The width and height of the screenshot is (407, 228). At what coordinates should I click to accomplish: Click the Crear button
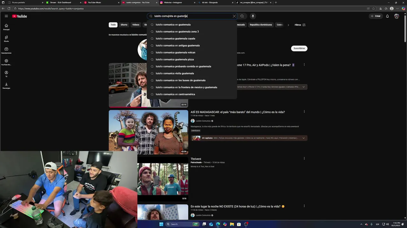point(376,16)
